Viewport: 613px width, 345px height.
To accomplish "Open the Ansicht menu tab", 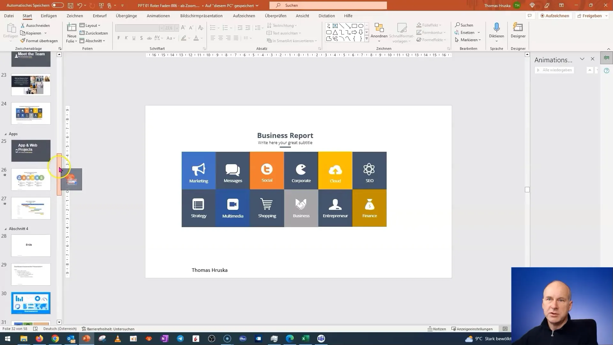I will pyautogui.click(x=302, y=16).
